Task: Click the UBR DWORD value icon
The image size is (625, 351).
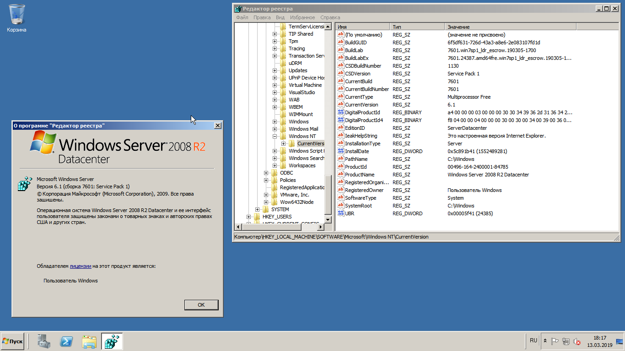Action: [340, 213]
